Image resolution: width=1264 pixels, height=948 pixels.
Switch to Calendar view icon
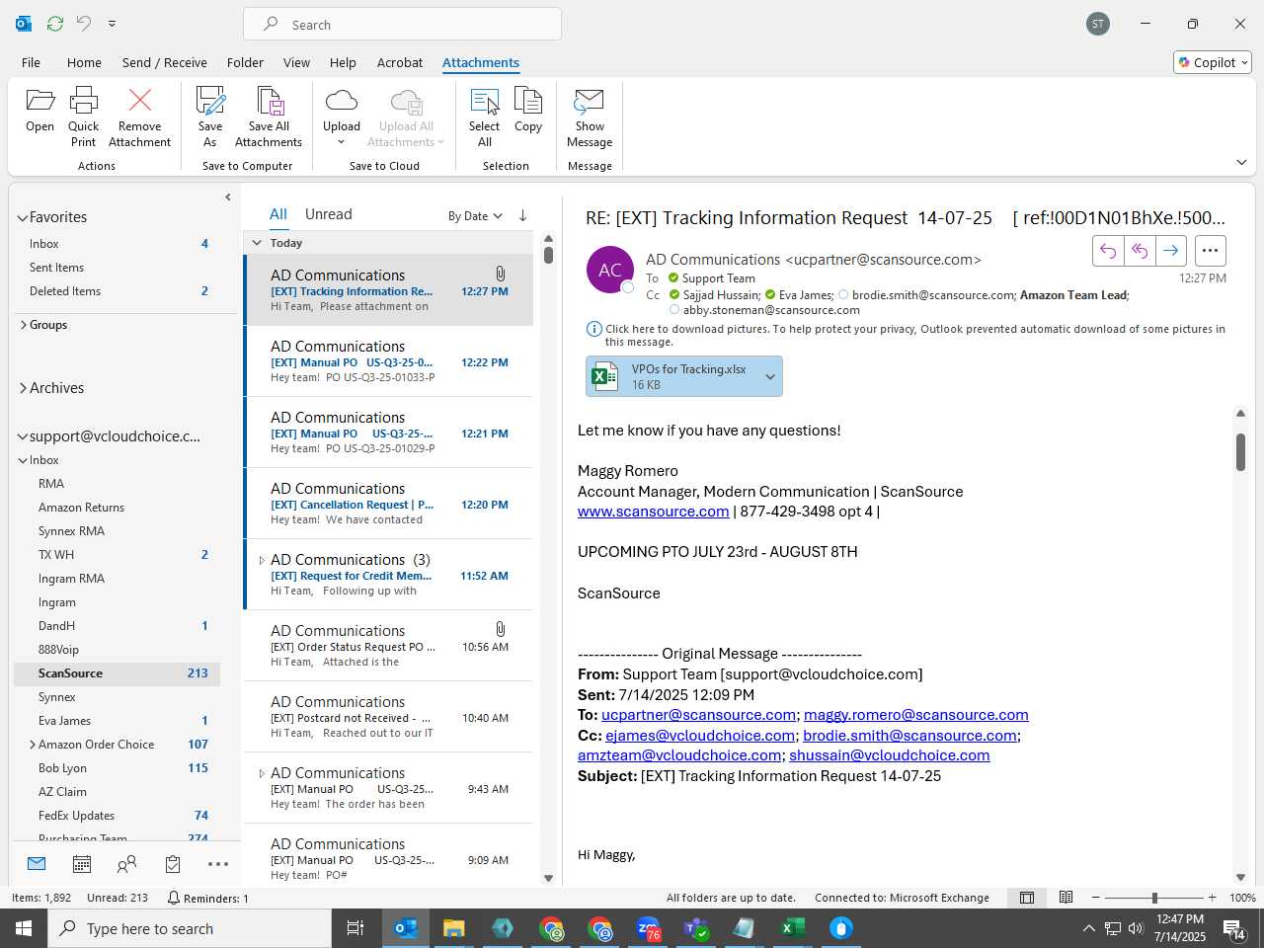82,864
